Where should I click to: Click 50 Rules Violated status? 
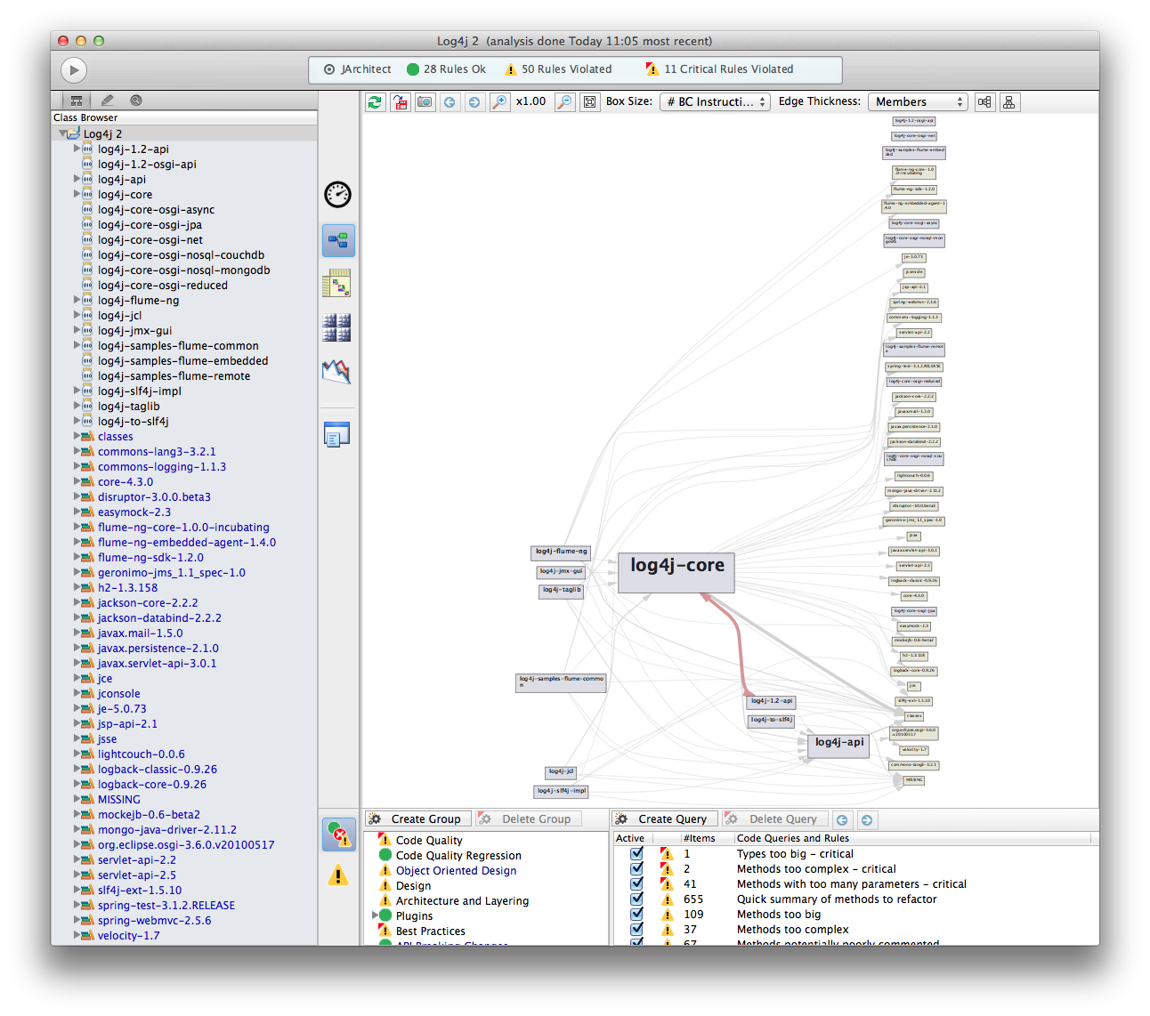(558, 69)
